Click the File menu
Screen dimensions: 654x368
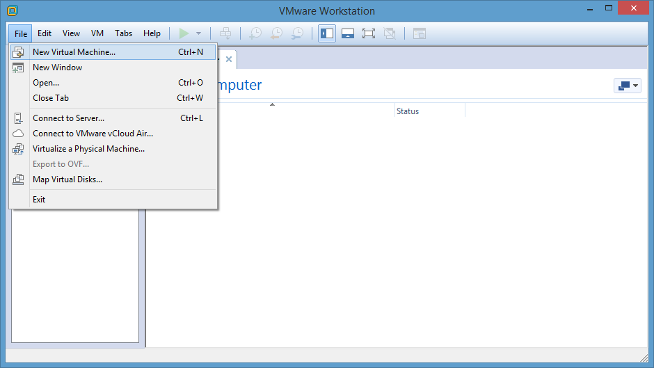tap(20, 33)
